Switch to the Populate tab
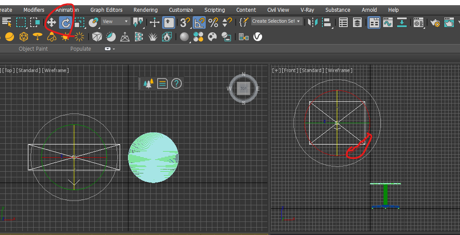Screen dimensions: 460x235 81,48
